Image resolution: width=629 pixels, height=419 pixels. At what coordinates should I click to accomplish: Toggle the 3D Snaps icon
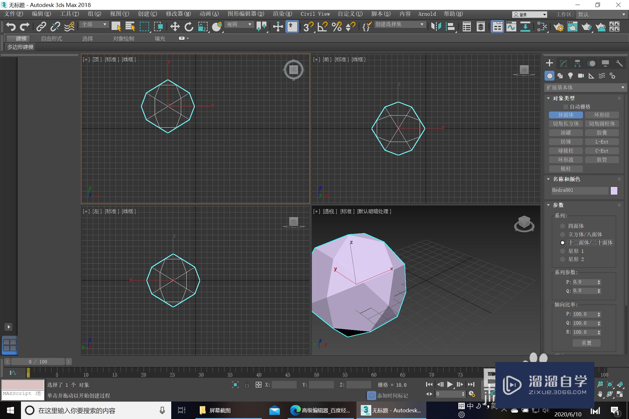click(308, 27)
